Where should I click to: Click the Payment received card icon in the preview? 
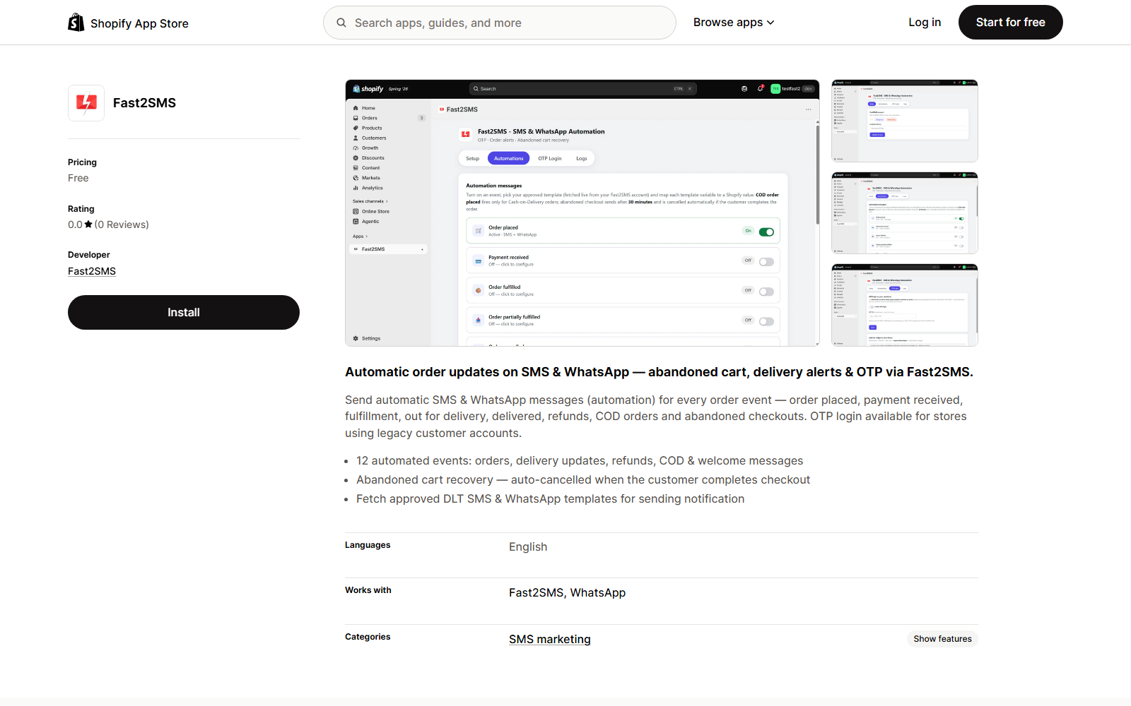click(479, 261)
